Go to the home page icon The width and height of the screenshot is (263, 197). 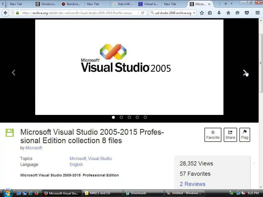(228, 13)
